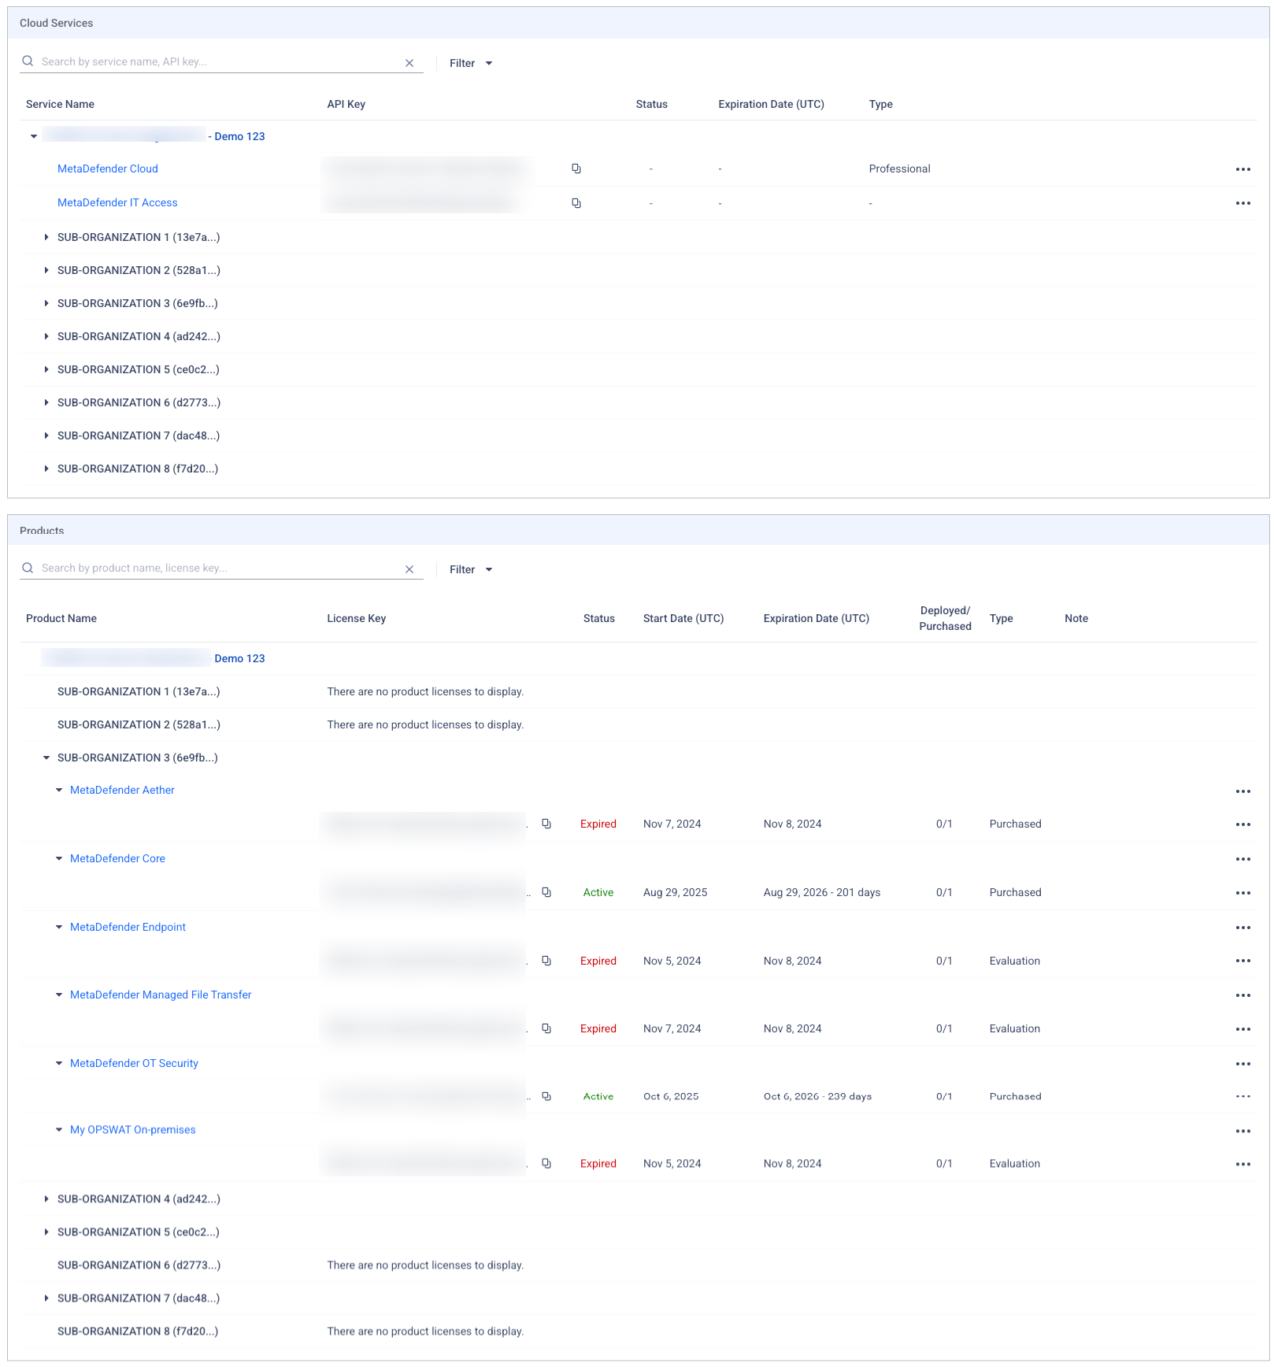The height and width of the screenshot is (1367, 1274).
Task: Open MetaDefender Managed File Transfer link
Action: pos(161,995)
